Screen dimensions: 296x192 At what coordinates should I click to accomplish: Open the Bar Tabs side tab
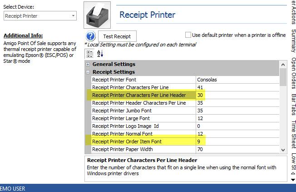pyautogui.click(x=293, y=105)
